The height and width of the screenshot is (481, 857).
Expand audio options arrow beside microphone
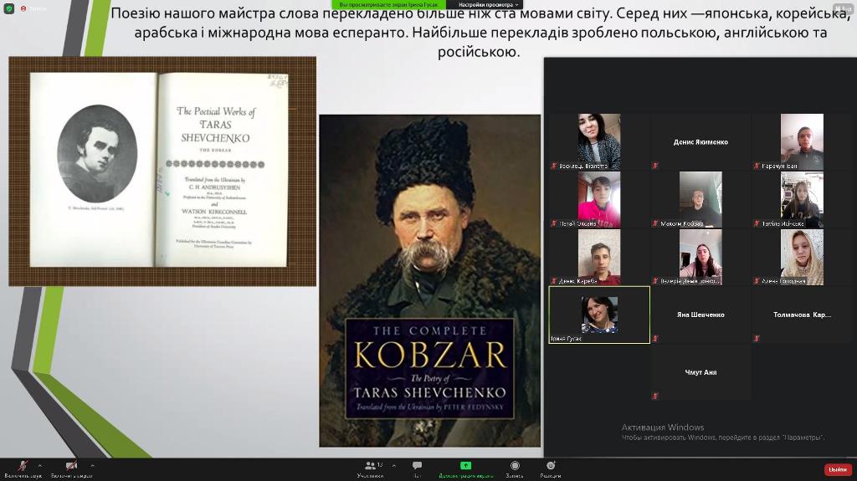click(40, 465)
